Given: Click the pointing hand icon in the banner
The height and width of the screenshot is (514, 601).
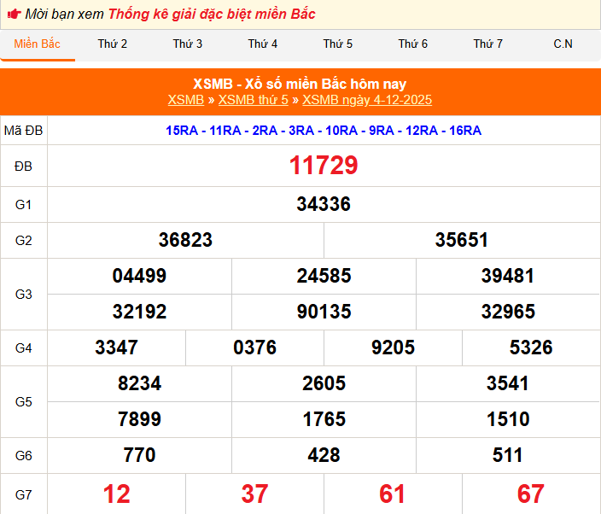Looking at the screenshot, I should click(x=15, y=15).
